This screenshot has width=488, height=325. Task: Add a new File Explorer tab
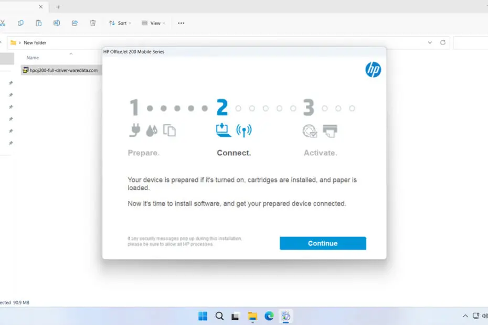[58, 7]
